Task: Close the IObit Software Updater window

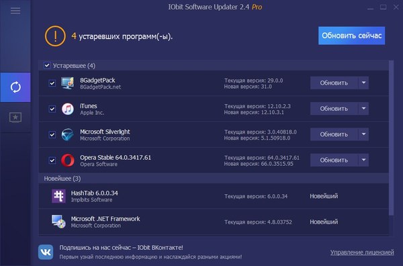Action: tap(396, 7)
